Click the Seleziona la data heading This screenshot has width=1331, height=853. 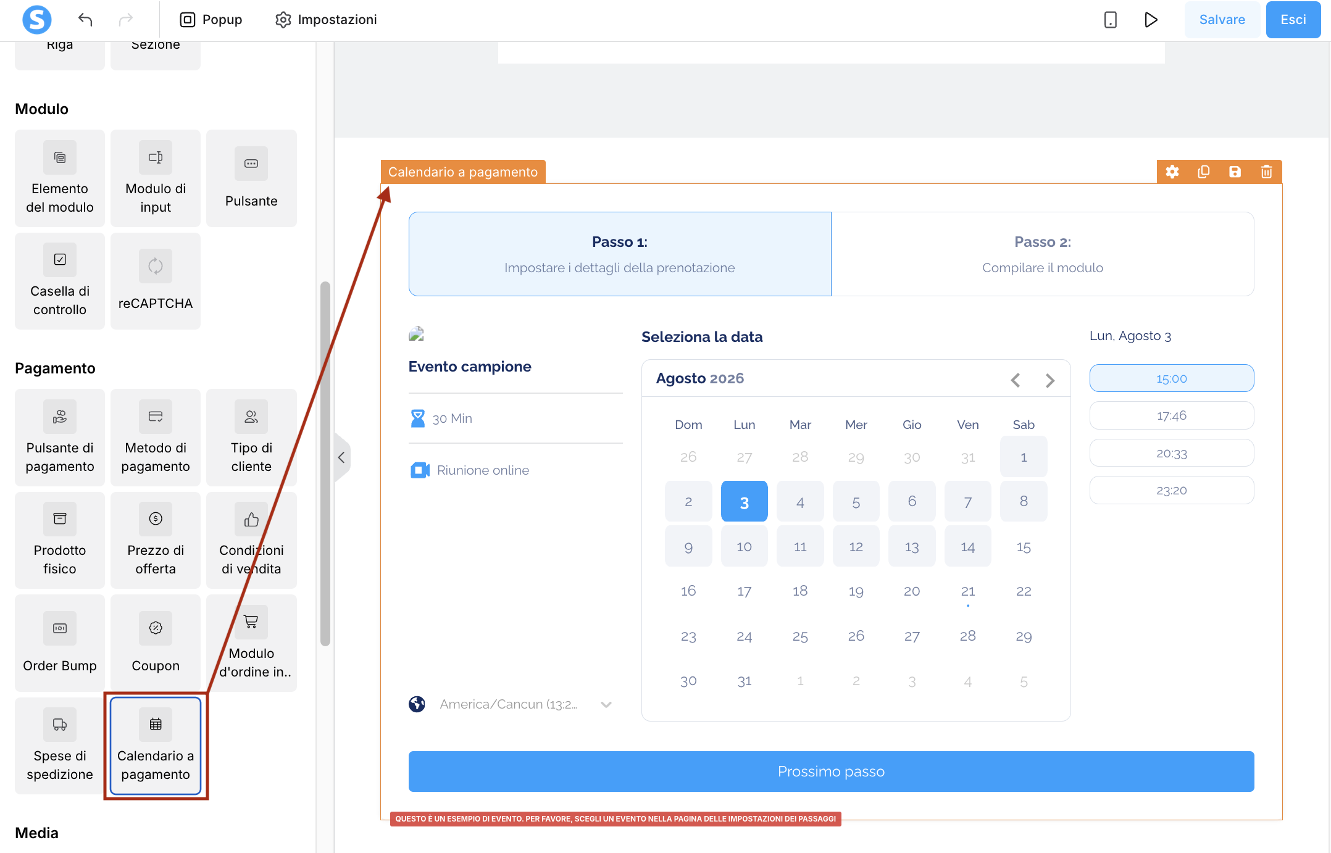[x=702, y=337]
